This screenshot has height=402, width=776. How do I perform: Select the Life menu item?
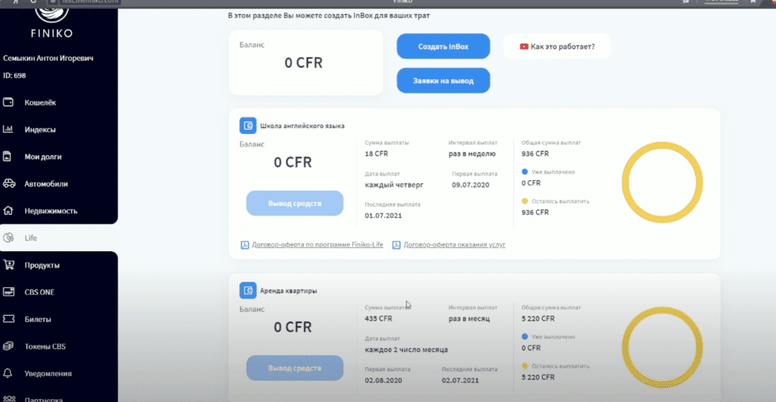31,238
